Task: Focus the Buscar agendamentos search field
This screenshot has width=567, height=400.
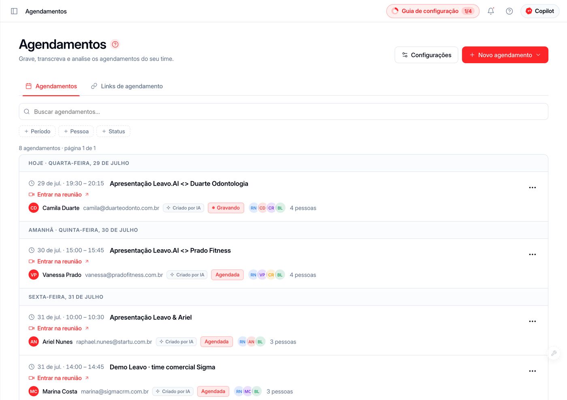Action: pyautogui.click(x=283, y=111)
